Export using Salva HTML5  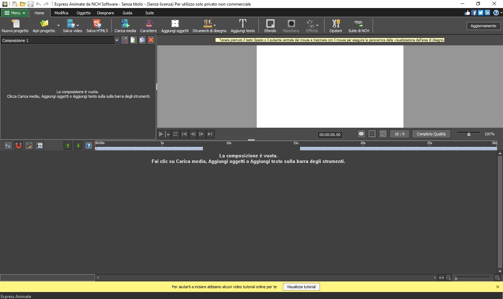click(x=97, y=26)
